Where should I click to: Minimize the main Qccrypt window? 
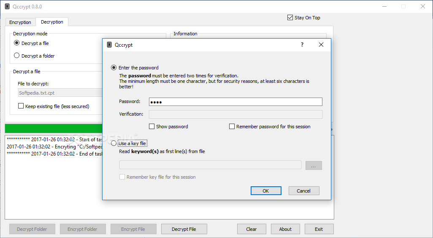click(x=384, y=6)
